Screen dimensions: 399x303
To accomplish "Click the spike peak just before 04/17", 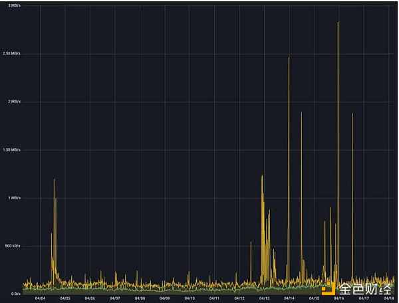I will tap(352, 114).
